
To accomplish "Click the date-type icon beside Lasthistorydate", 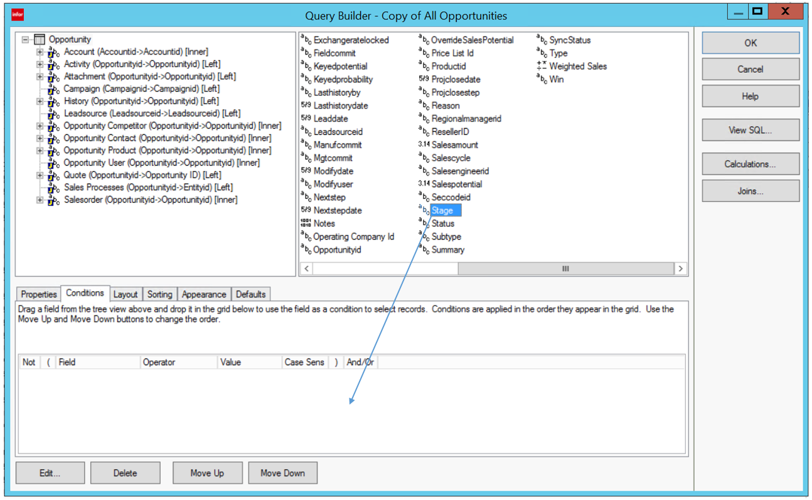I will click(306, 105).
